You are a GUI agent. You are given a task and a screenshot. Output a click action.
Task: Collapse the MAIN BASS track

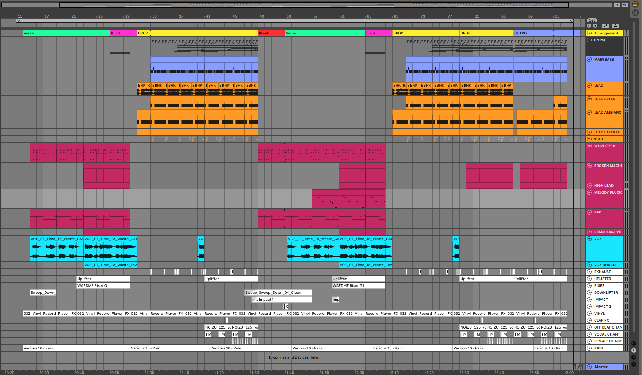(589, 60)
